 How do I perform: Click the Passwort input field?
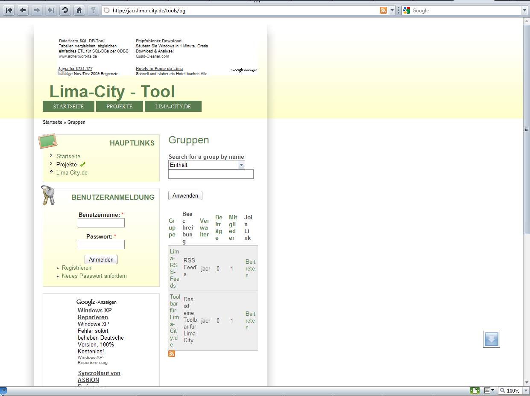pyautogui.click(x=101, y=245)
